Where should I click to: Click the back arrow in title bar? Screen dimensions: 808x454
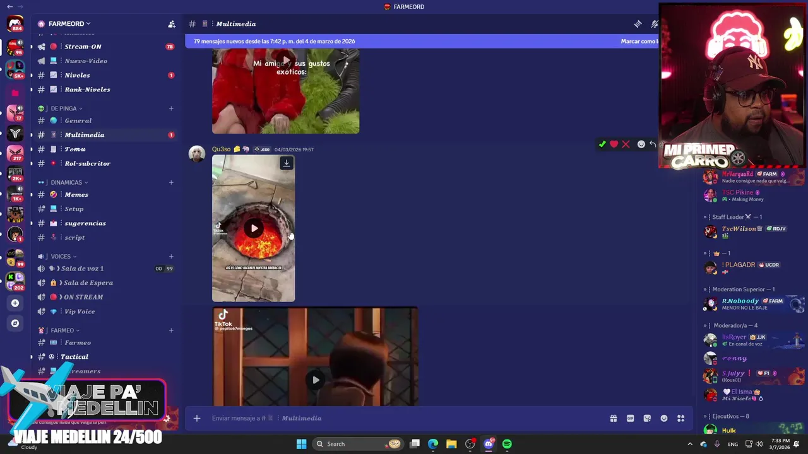[x=9, y=6]
